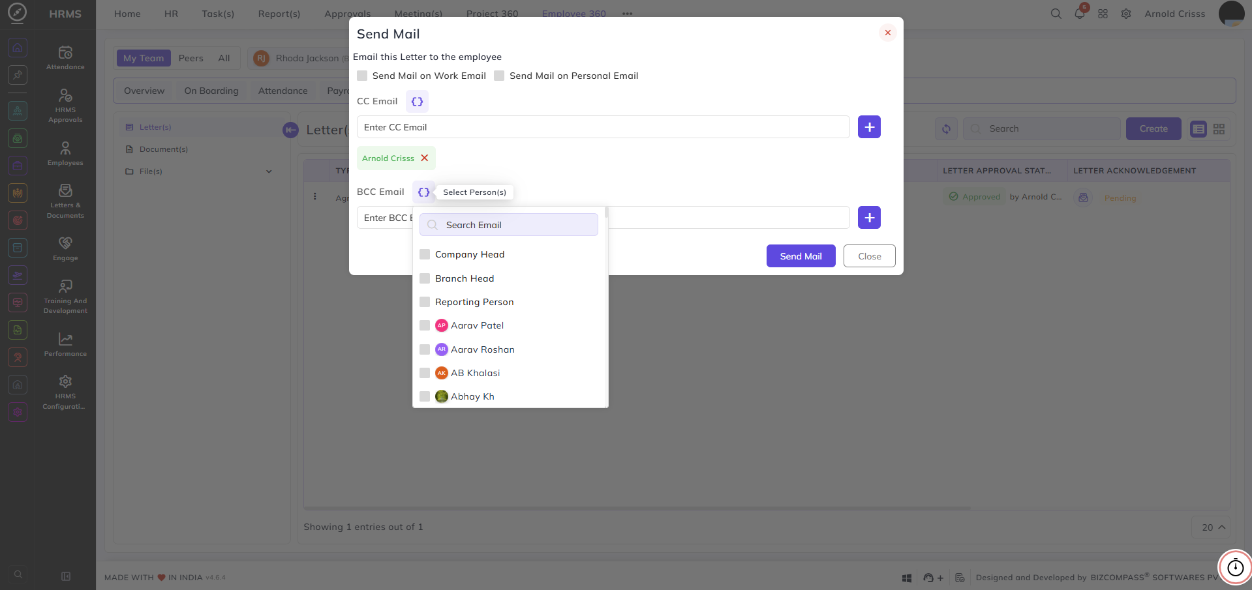The height and width of the screenshot is (590, 1252).
Task: Open settings gear in top header
Action: point(1126,14)
